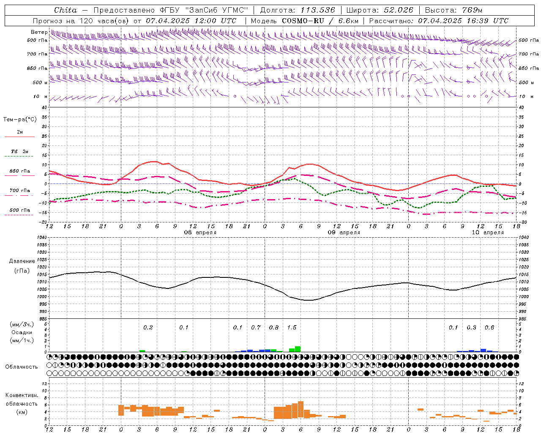Click the "Модель COSMO-RU / 6.6км" label
This screenshot has width=541, height=433.
tap(305, 21)
